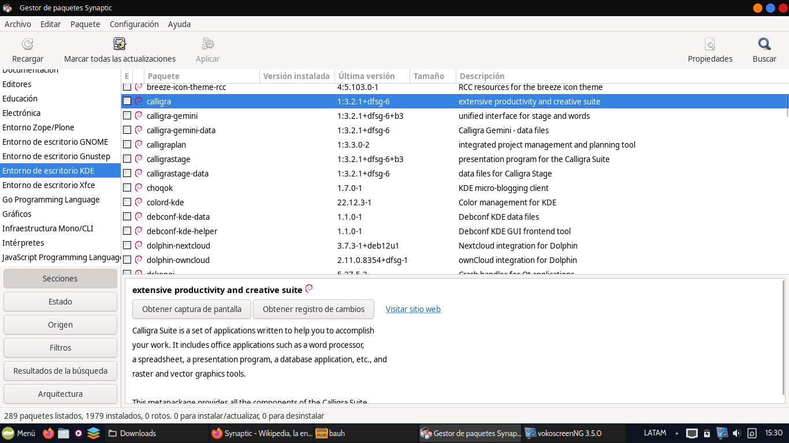Click Obtener captura de pantalla button

coord(192,309)
